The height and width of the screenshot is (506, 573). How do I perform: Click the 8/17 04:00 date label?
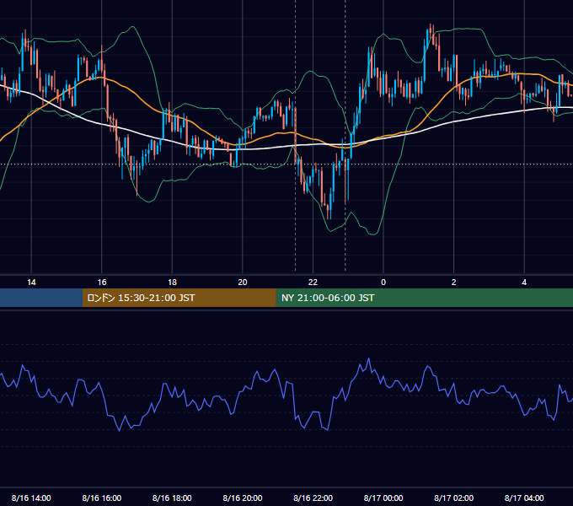coord(524,498)
